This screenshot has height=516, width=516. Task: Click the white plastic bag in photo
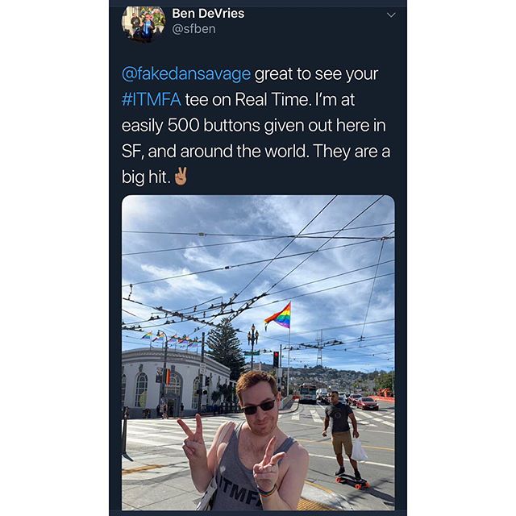[x=358, y=450]
